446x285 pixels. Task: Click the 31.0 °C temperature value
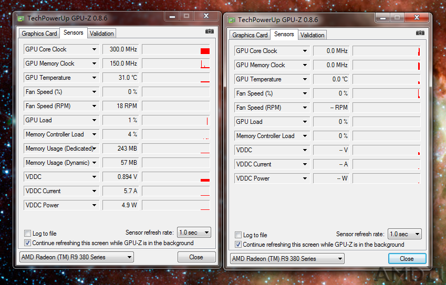[121, 78]
